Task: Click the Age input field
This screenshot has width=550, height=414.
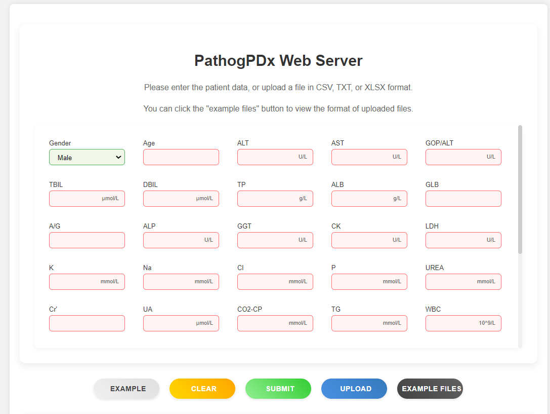Action: coord(181,157)
